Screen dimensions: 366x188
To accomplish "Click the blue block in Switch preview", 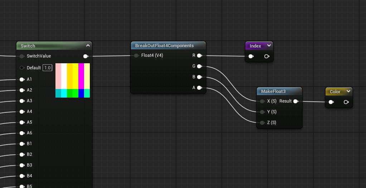I will tap(81, 93).
